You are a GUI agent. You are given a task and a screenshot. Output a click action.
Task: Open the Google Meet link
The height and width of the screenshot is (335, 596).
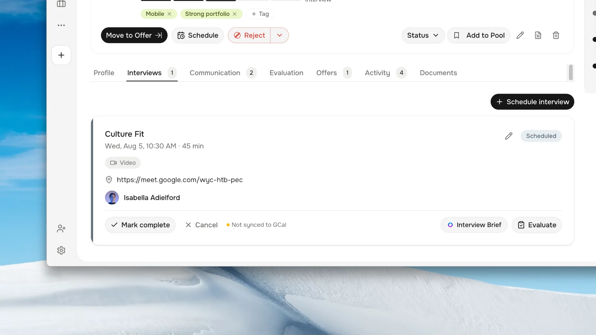click(180, 180)
